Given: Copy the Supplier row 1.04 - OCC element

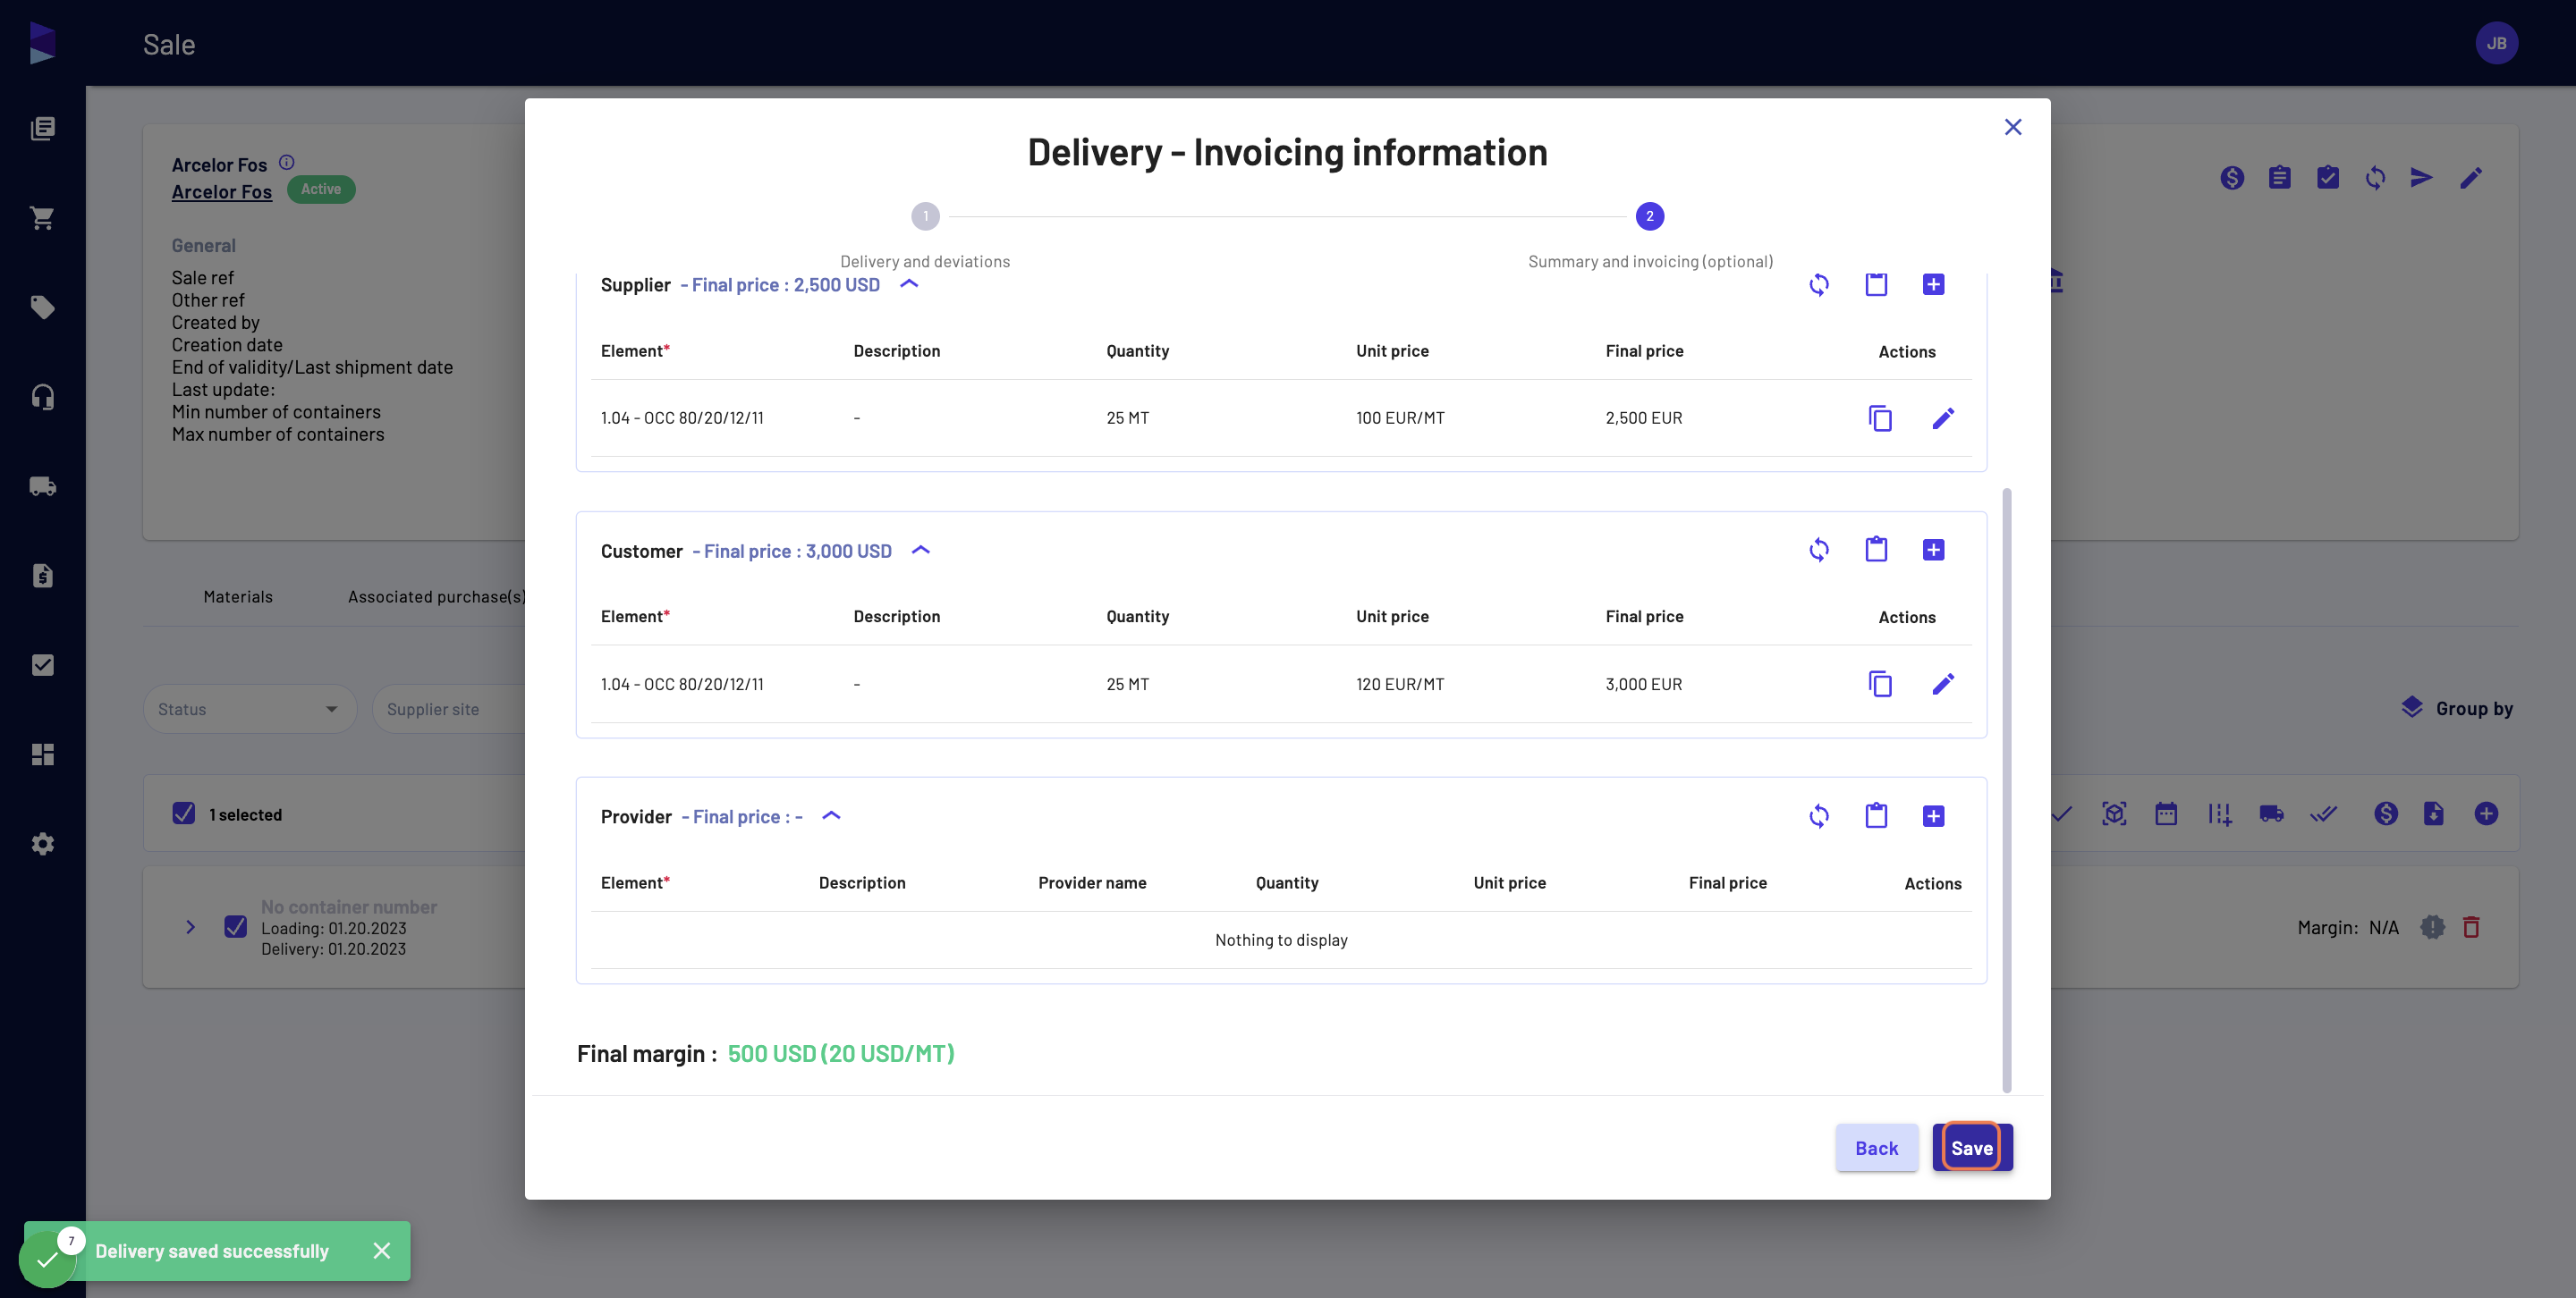Looking at the screenshot, I should (1880, 417).
